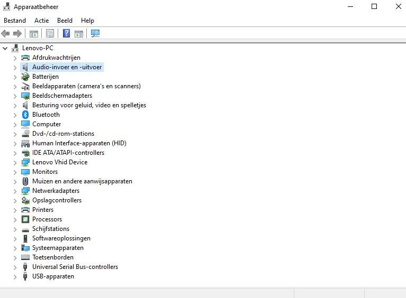Click the Afdrukwachtrijen printer icon

25,58
